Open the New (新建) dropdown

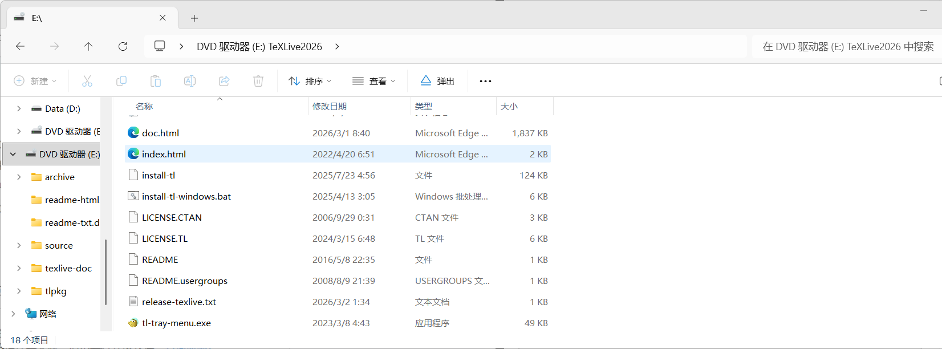click(35, 81)
